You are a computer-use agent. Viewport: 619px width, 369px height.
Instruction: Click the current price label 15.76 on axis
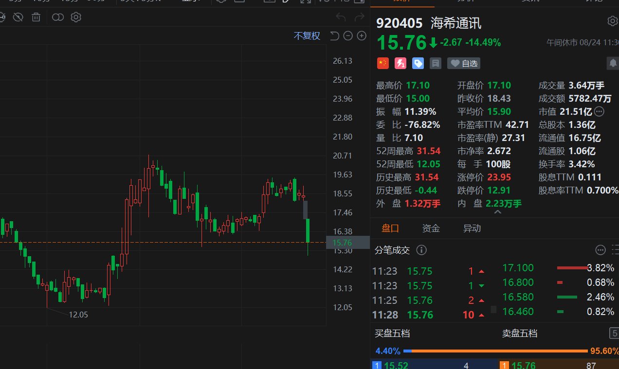coord(348,243)
